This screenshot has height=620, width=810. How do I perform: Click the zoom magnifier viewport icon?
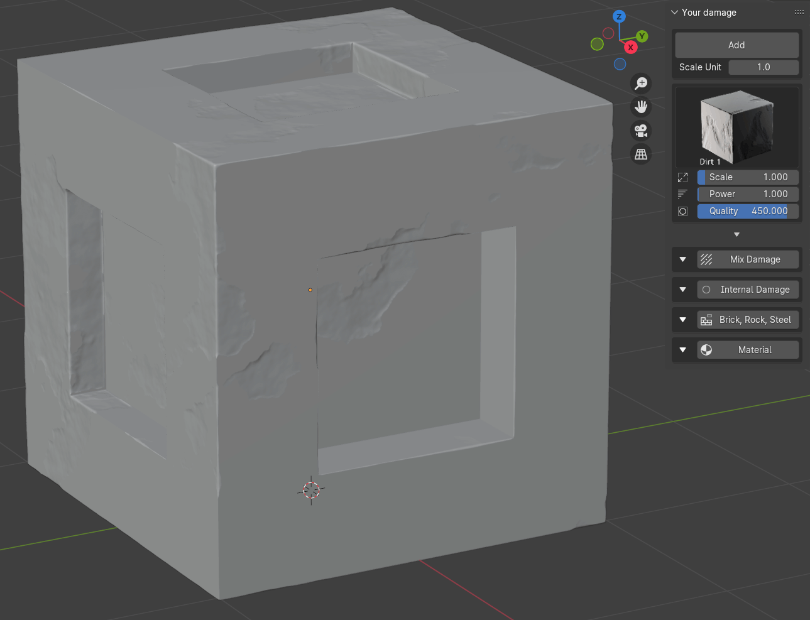641,84
